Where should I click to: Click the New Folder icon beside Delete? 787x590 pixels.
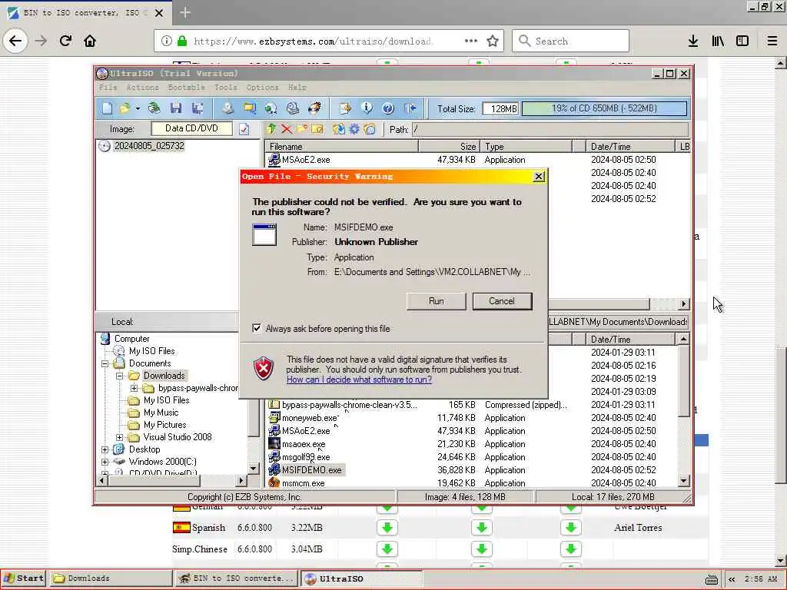point(301,129)
